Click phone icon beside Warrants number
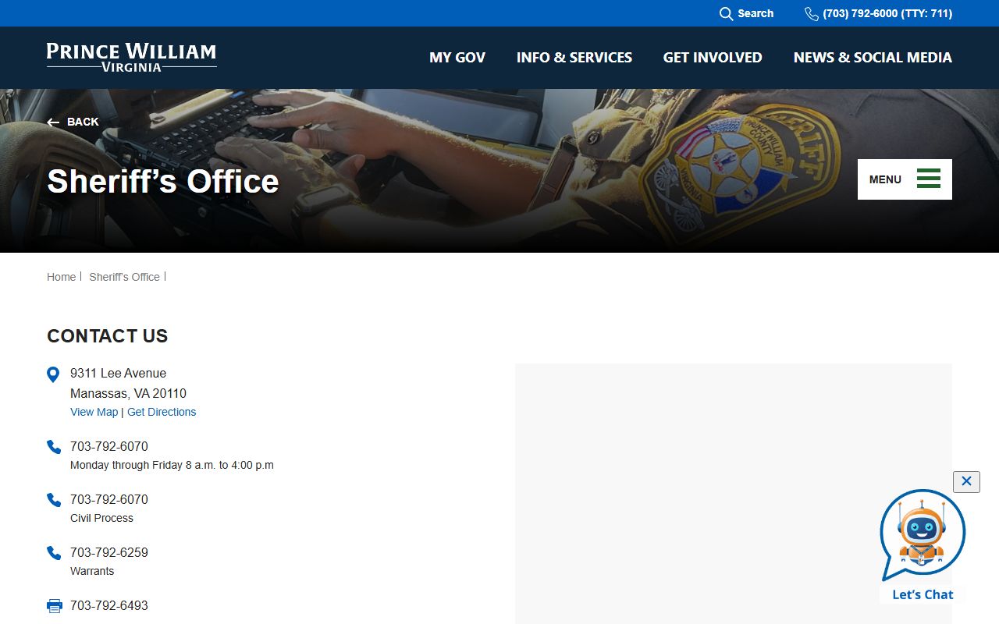 [54, 553]
